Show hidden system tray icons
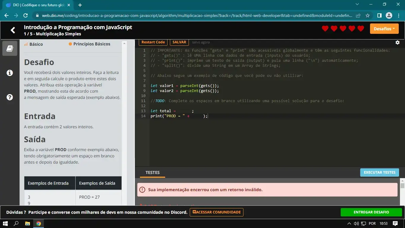This screenshot has width=405, height=228. (349, 223)
